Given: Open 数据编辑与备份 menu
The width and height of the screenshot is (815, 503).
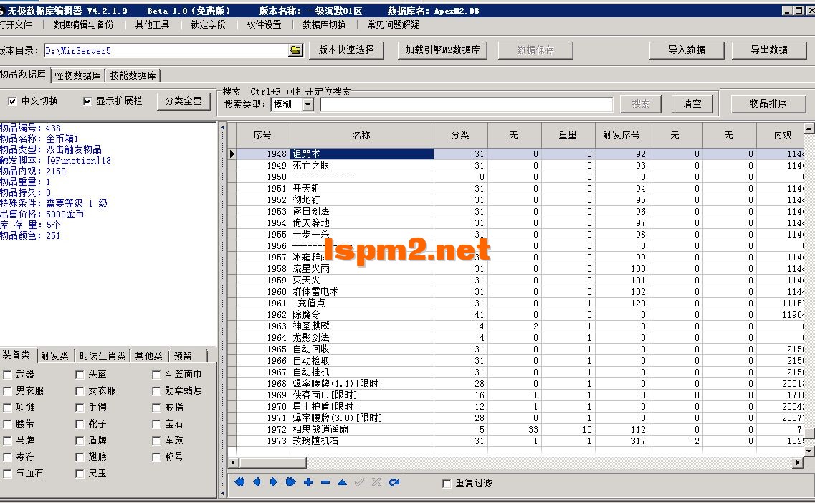Looking at the screenshot, I should pyautogui.click(x=83, y=24).
